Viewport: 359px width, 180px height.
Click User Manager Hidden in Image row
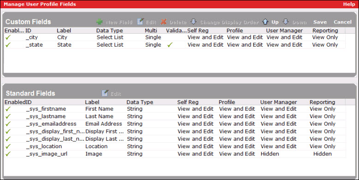coord(269,154)
